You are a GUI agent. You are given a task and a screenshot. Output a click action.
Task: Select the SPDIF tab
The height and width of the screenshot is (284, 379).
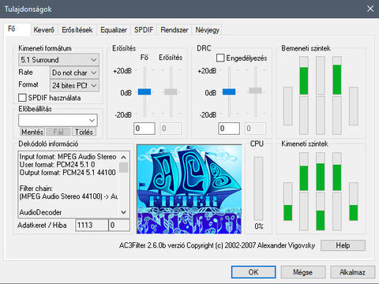(144, 30)
